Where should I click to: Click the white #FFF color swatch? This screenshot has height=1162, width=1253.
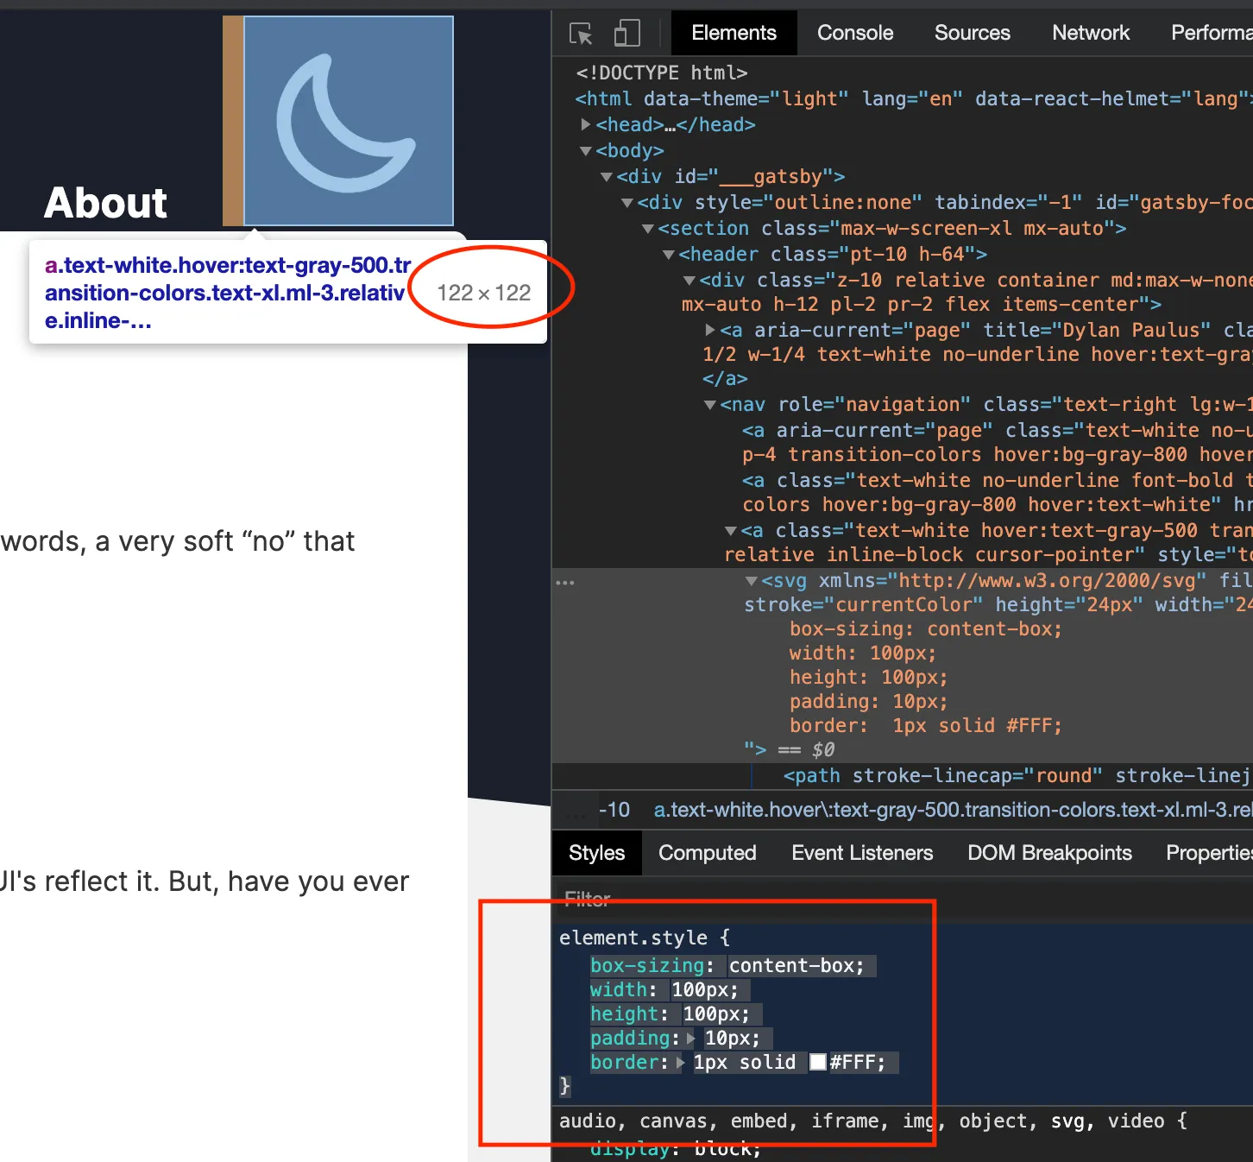pyautogui.click(x=818, y=1063)
